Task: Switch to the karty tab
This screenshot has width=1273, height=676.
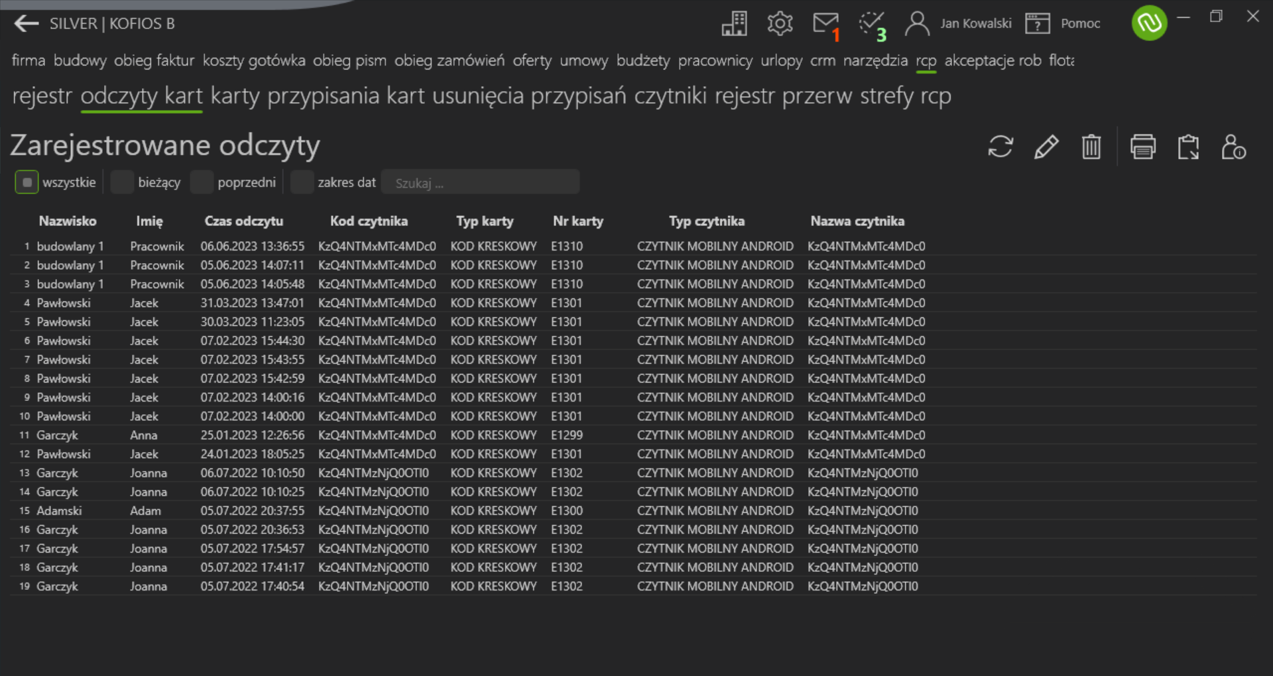Action: pos(235,96)
